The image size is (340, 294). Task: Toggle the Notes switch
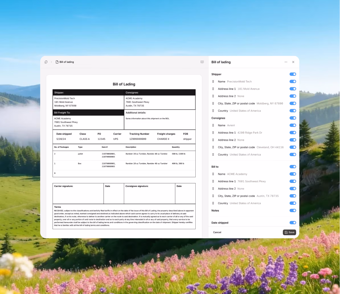[293, 210]
